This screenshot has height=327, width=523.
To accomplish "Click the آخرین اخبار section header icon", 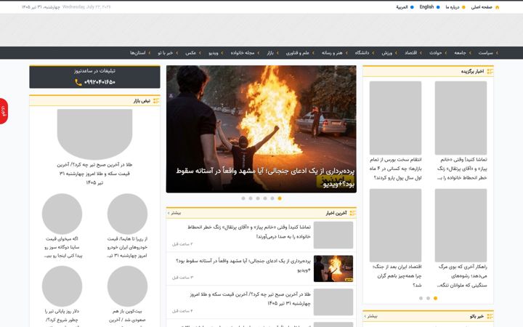I will (x=353, y=213).
